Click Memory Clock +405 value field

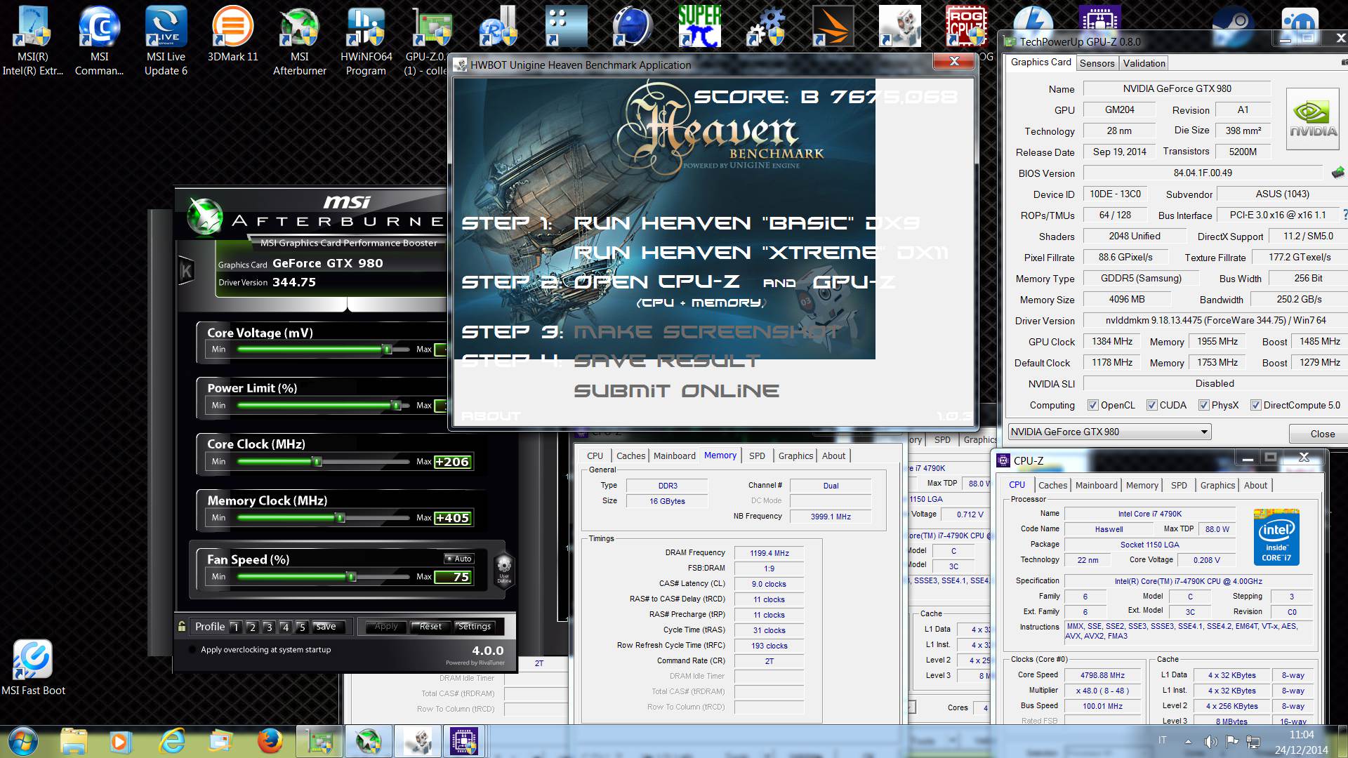452,518
